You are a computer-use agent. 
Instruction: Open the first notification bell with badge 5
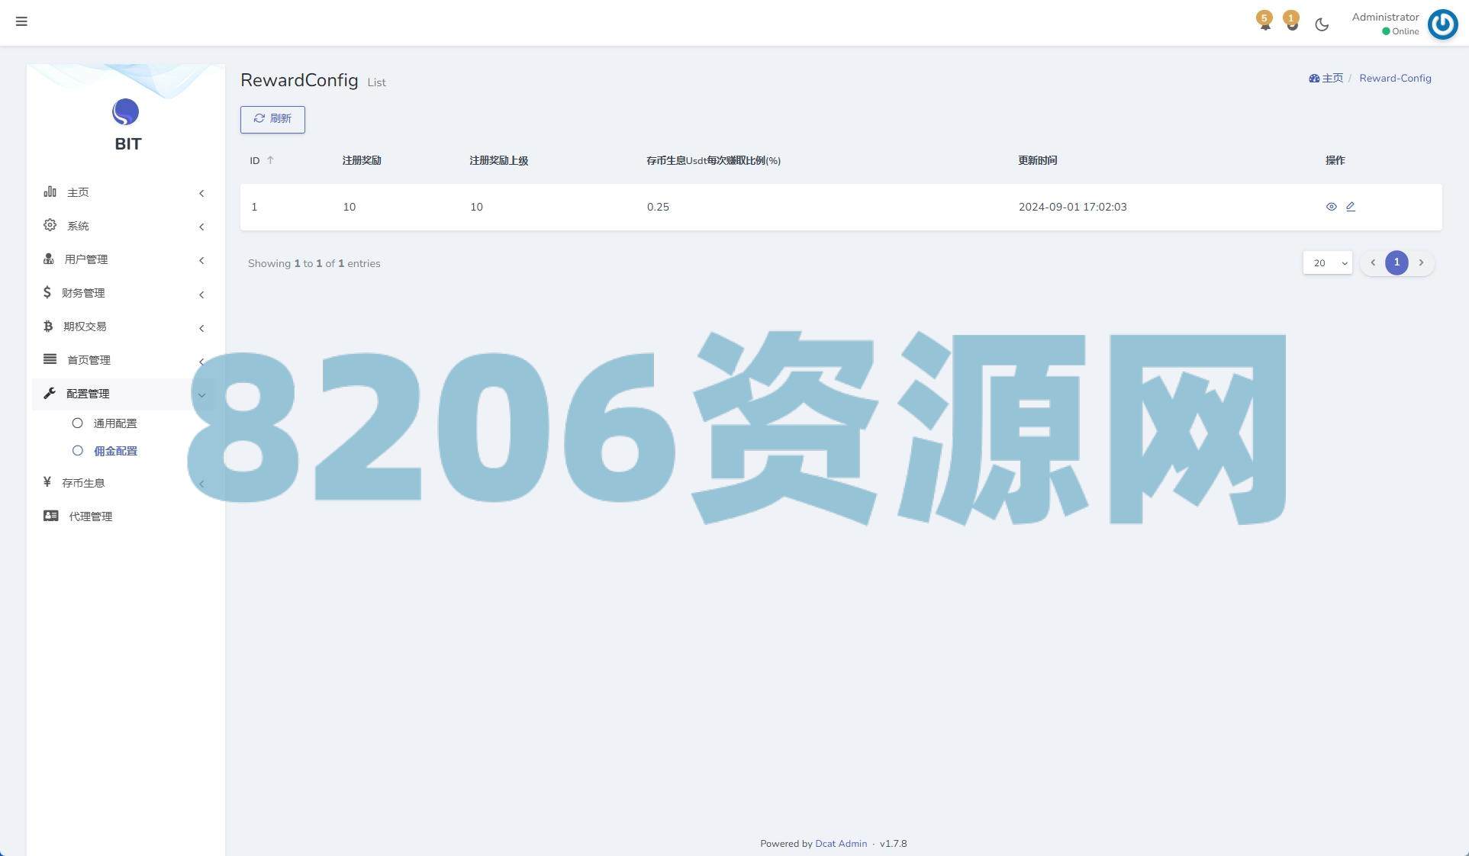tap(1264, 21)
